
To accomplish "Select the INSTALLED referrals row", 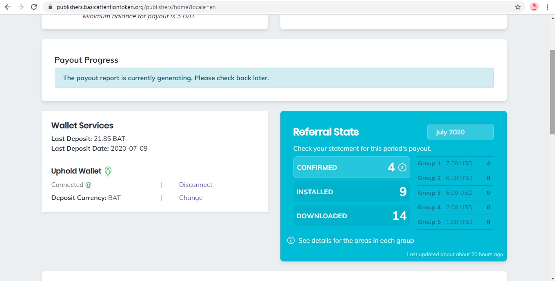I will [352, 191].
